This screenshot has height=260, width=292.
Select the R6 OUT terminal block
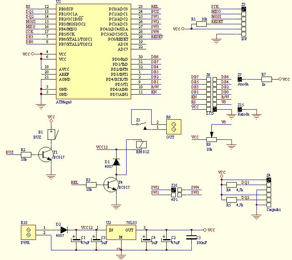coord(173,127)
